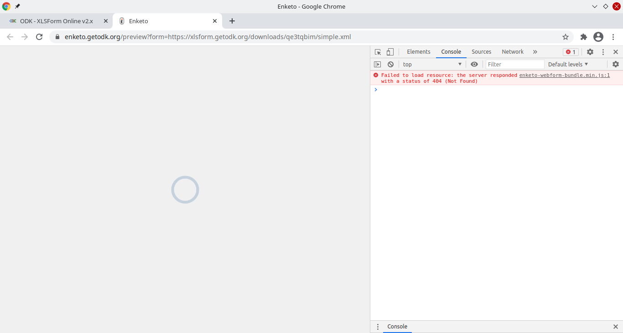Click the error count badge in DevTools

[570, 52]
